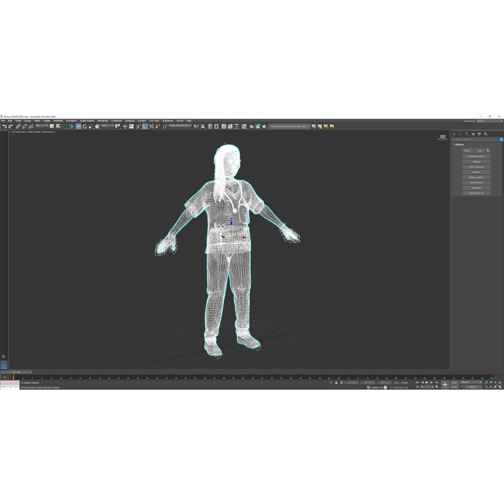Toggle the Percent Snap button
The height and width of the screenshot is (504, 504).
pyautogui.click(x=151, y=126)
